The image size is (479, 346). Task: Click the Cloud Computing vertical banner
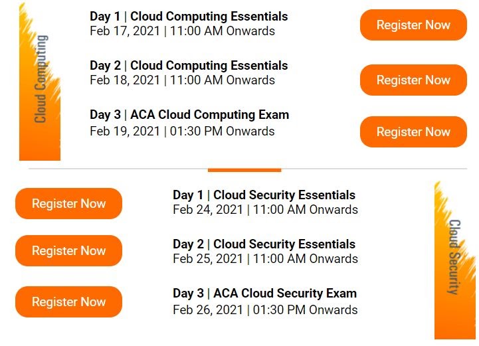[x=40, y=82]
